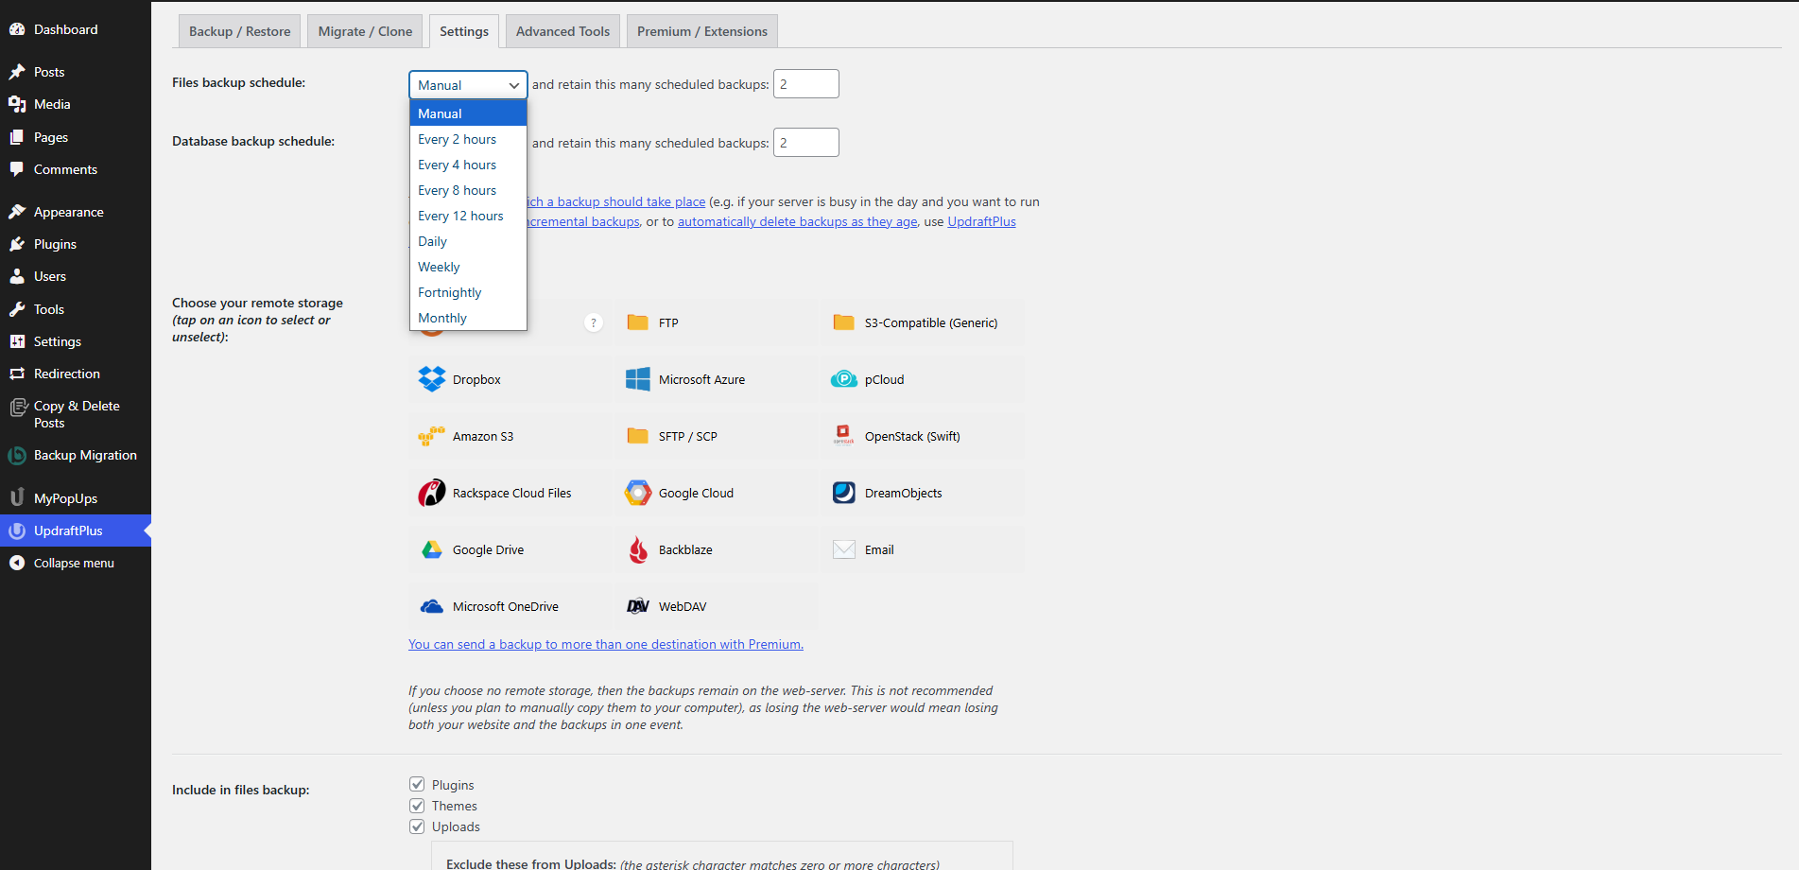Focus the database retain backups number field
This screenshot has width=1799, height=870.
[806, 143]
